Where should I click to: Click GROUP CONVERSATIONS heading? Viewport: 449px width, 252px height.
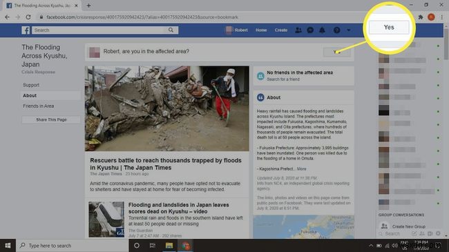[401, 215]
